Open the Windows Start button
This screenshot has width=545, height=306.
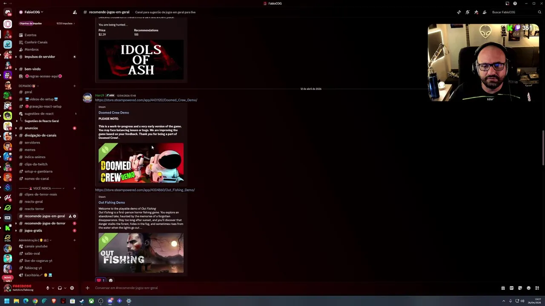coord(7,301)
